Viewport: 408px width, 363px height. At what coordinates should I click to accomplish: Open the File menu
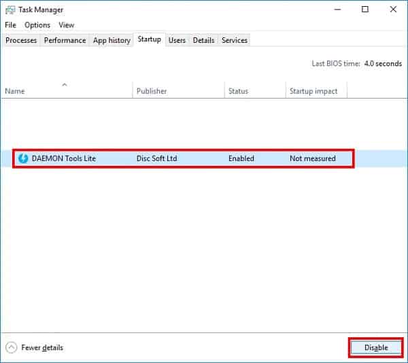(11, 25)
